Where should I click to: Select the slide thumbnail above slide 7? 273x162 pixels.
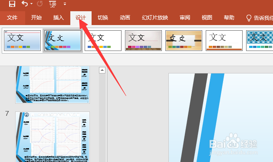[x=53, y=85]
